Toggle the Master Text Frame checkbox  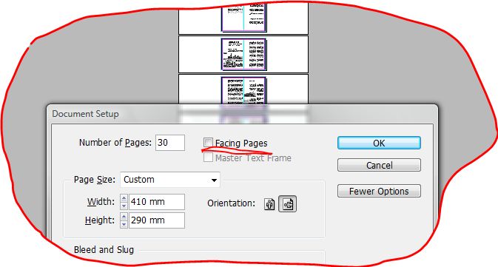point(208,158)
